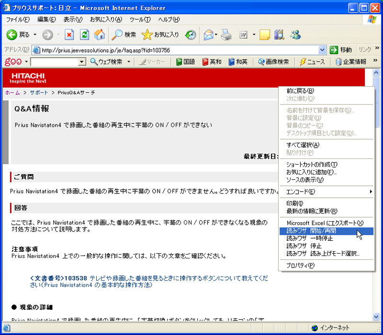Open the エンコード(E) submenu

(x=327, y=192)
